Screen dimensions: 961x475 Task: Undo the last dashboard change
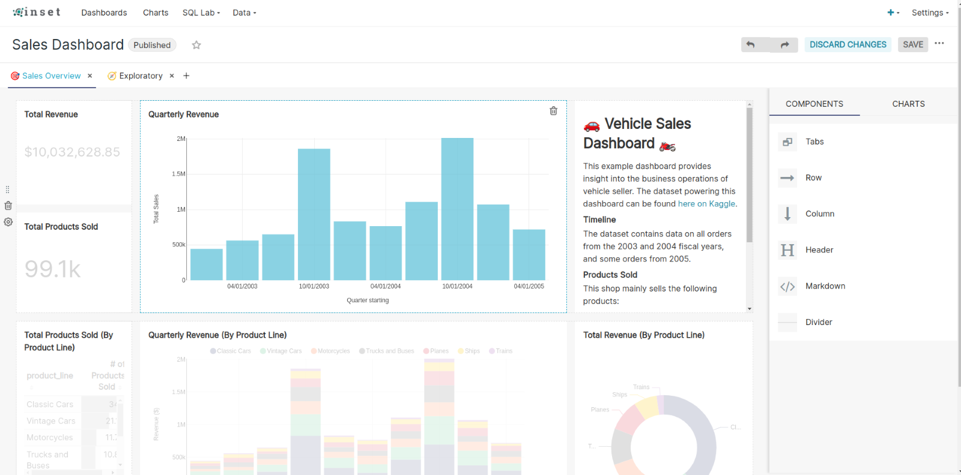[750, 44]
